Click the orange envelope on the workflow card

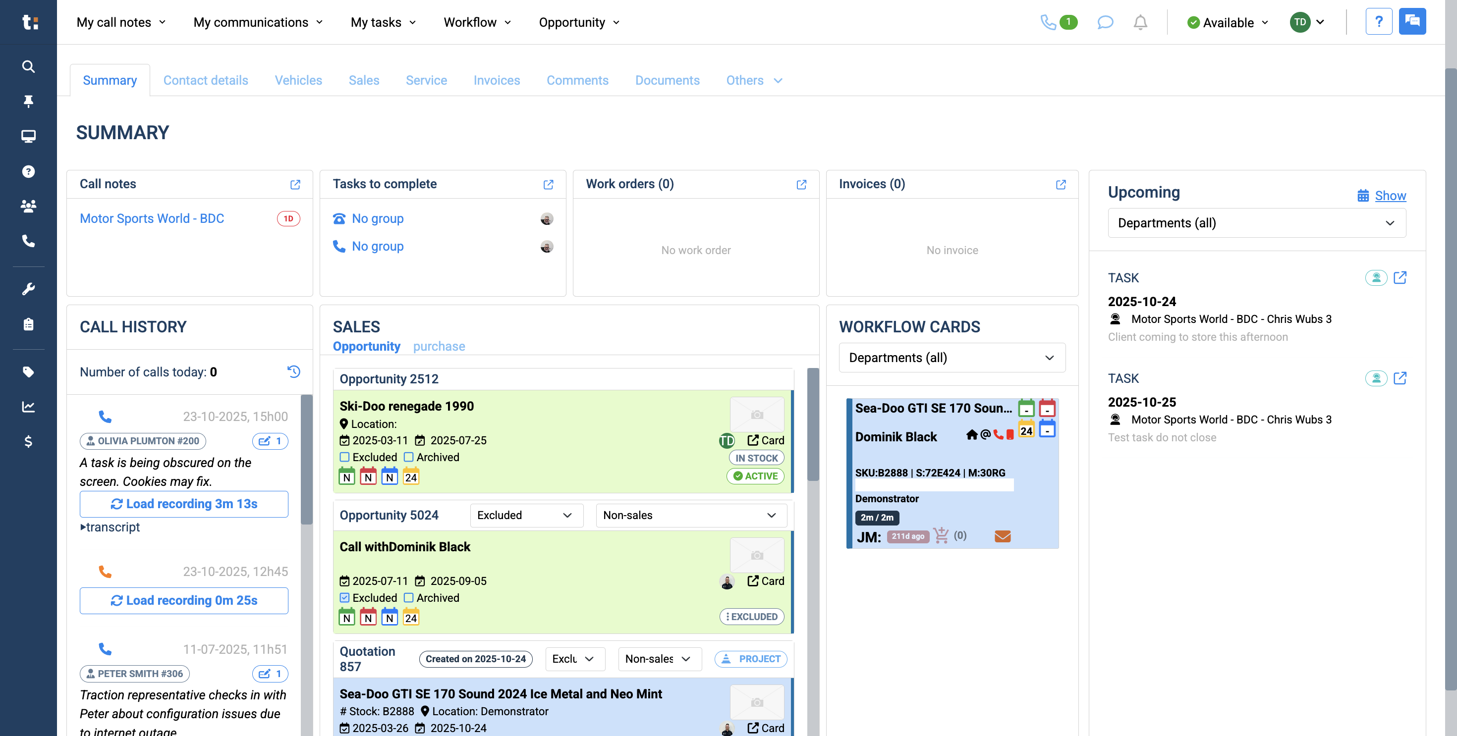pos(1002,536)
